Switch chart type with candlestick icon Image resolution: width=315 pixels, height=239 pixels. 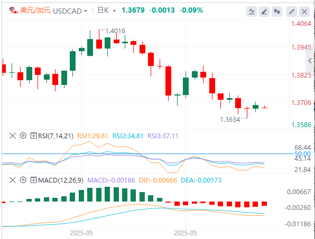[277, 12]
